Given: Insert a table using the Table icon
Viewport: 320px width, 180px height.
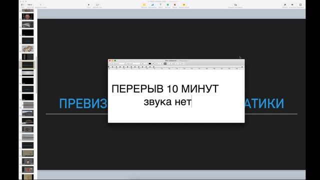Looking at the screenshot, I should pyautogui.click(x=144, y=4).
